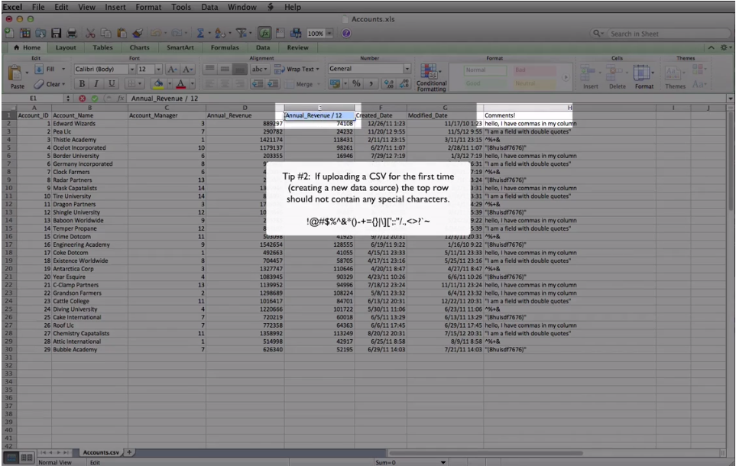
Task: Open the abc text orientation dropdown
Action: 259,70
